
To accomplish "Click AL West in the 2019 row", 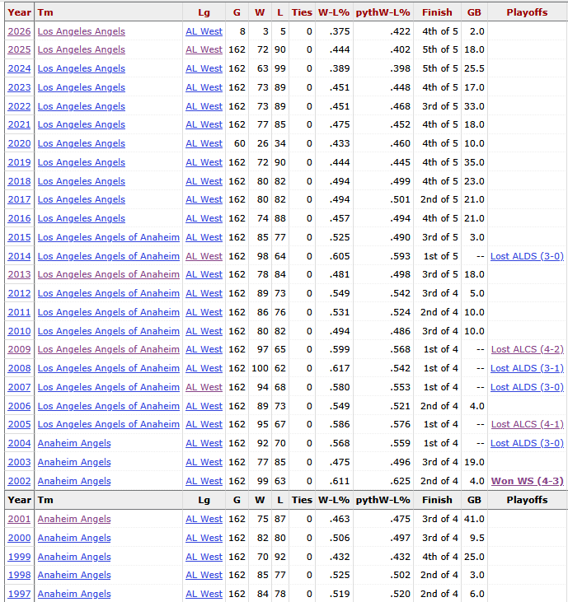I will click(204, 162).
